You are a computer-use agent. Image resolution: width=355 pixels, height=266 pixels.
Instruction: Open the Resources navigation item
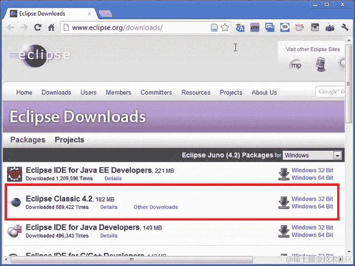point(196,93)
